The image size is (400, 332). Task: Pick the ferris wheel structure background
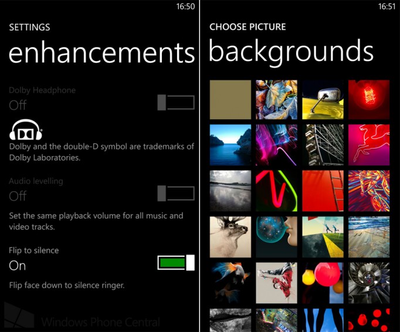pos(323,145)
